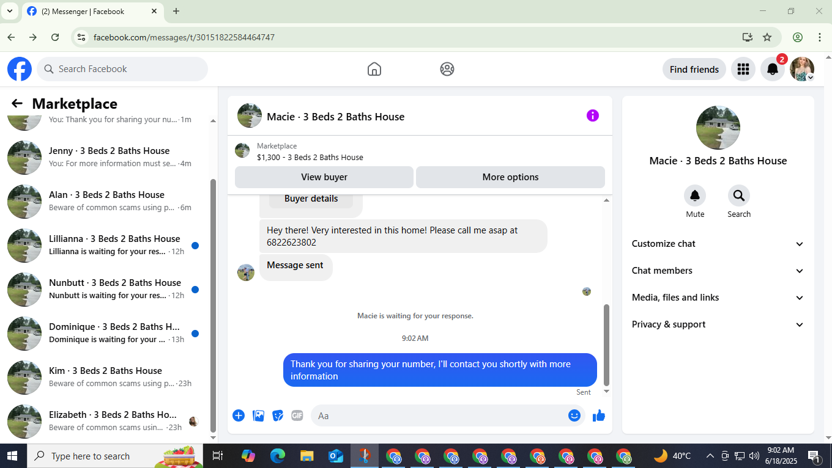Go back one page in browser
The width and height of the screenshot is (832, 468).
(x=11, y=37)
